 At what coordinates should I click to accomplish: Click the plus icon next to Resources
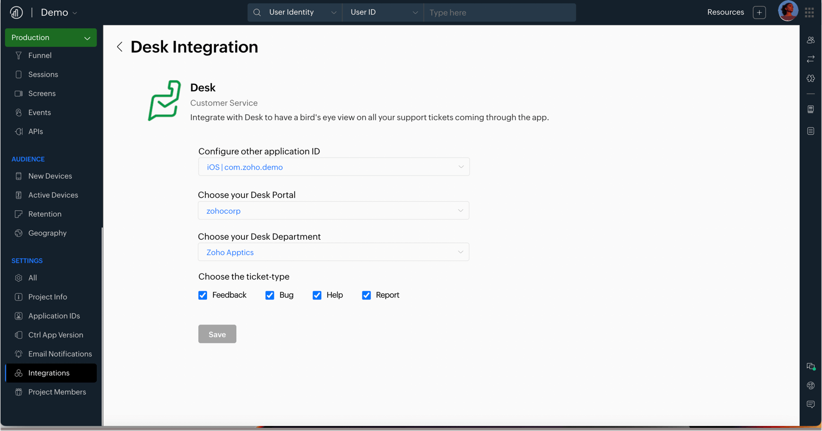click(x=759, y=13)
